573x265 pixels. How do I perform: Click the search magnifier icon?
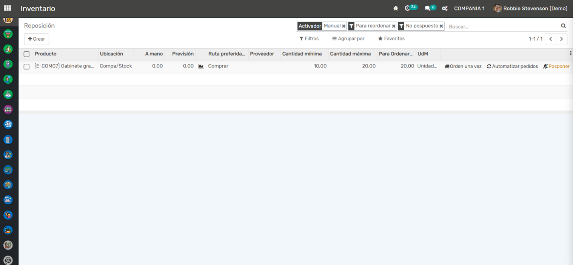point(563,26)
